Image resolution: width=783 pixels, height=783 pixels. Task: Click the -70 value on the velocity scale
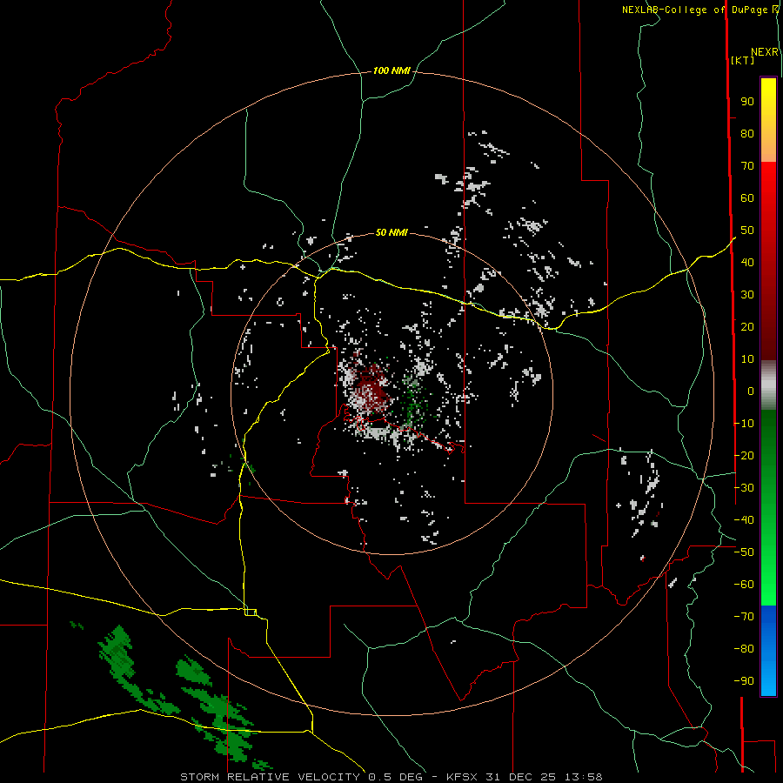(x=744, y=616)
